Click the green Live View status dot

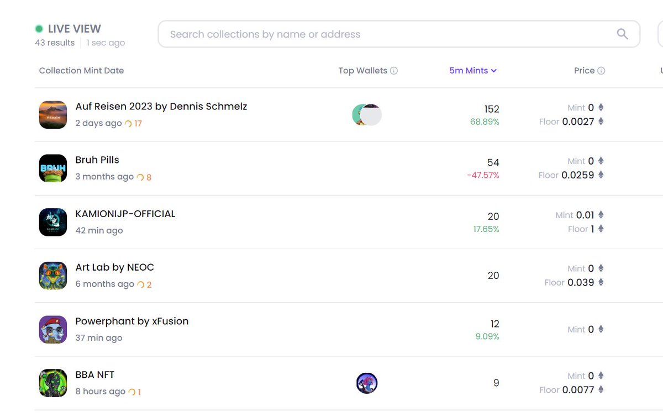(x=39, y=29)
